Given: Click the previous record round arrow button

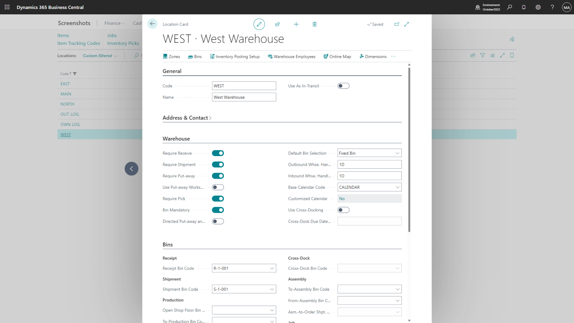Looking at the screenshot, I should pyautogui.click(x=132, y=169).
